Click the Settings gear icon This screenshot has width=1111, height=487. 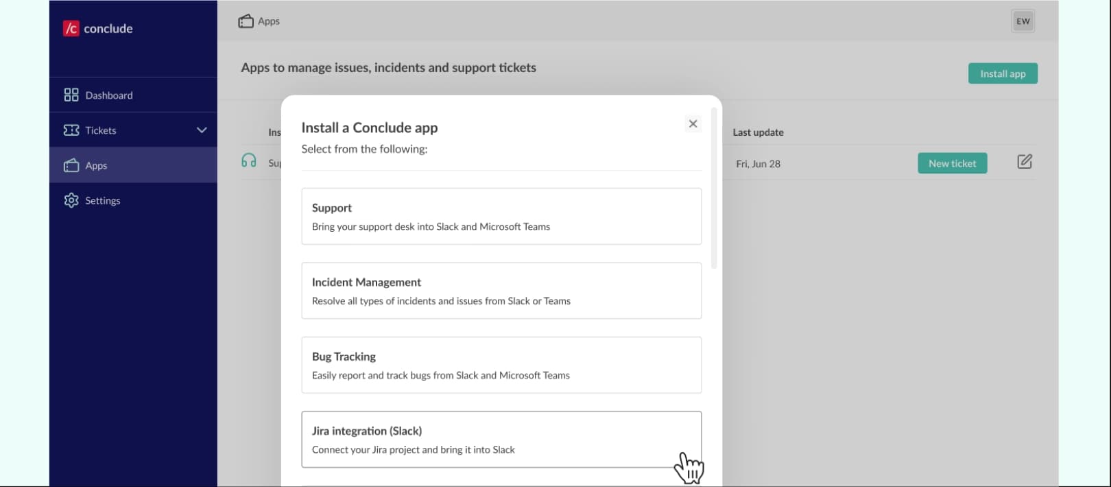coord(71,200)
